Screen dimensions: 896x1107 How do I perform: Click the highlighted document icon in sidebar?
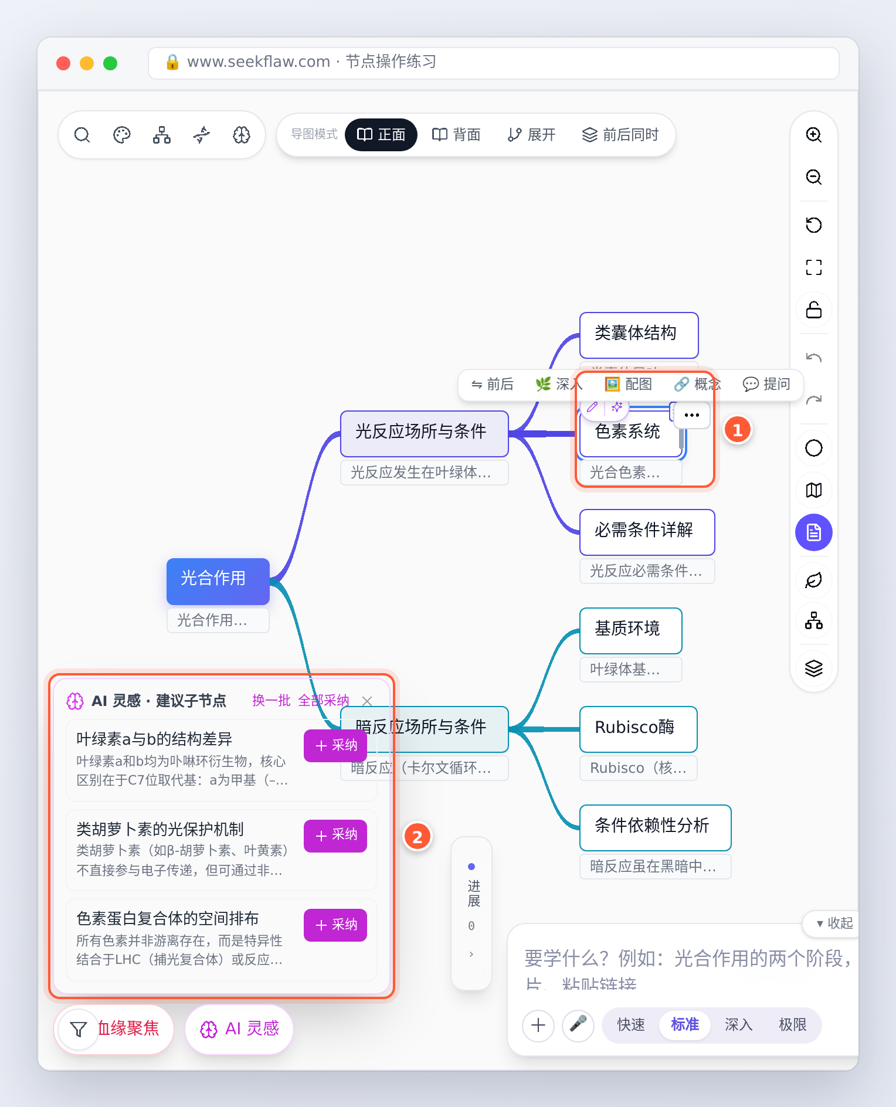pos(814,532)
